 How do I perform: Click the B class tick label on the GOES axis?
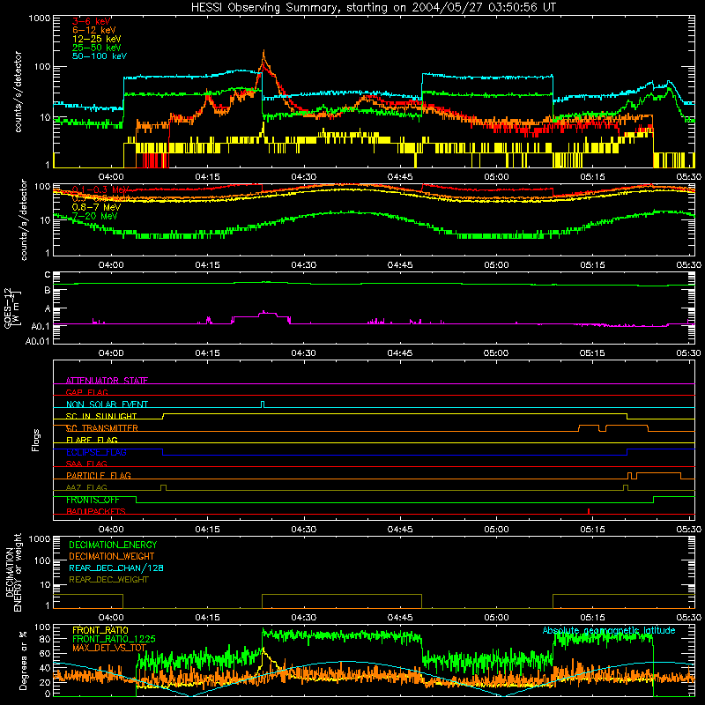coord(48,291)
